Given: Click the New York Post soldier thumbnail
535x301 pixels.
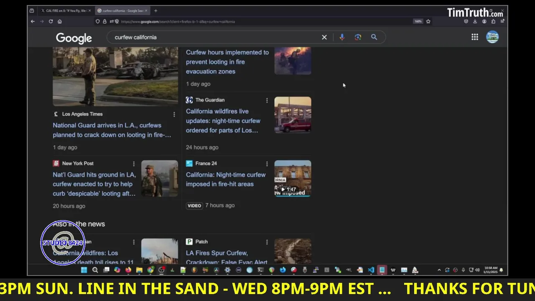Looking at the screenshot, I should point(160,179).
